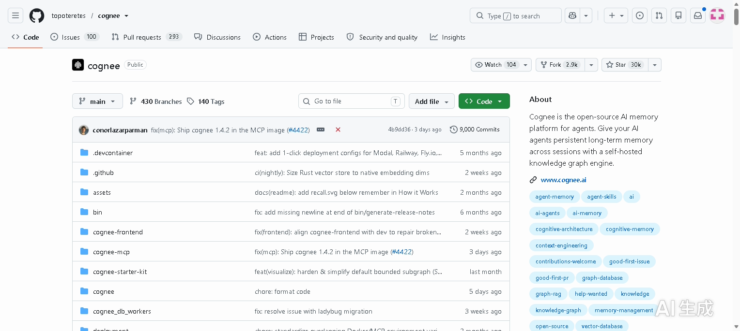740x331 pixels.
Task: Click the user profile avatar
Action: coord(717,15)
